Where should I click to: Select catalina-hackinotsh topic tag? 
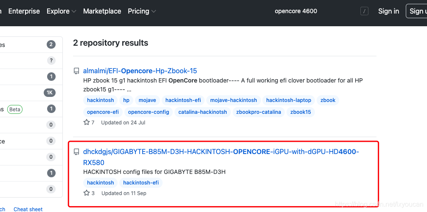coord(202,112)
